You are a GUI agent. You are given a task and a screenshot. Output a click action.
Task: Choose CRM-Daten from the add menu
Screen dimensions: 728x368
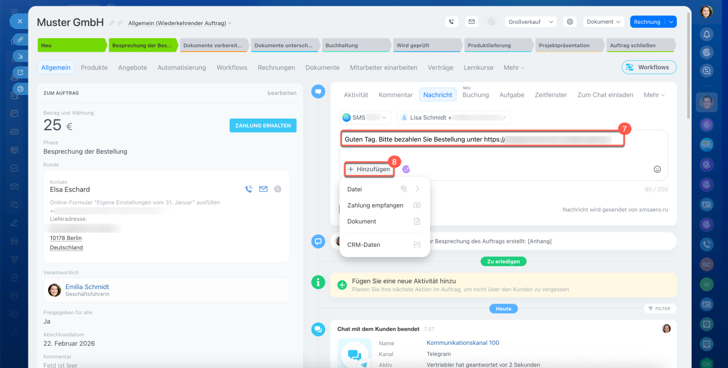click(x=363, y=245)
